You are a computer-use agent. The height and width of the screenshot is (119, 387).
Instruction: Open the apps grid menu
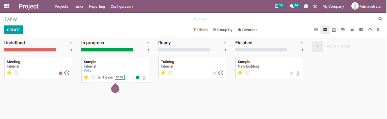pyautogui.click(x=7, y=6)
